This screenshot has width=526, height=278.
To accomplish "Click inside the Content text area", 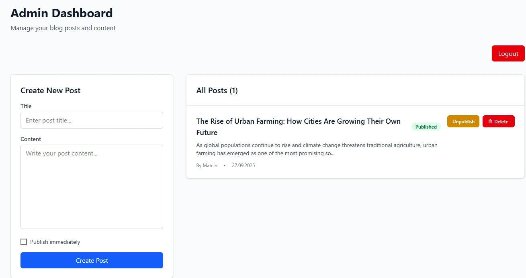I will [92, 186].
